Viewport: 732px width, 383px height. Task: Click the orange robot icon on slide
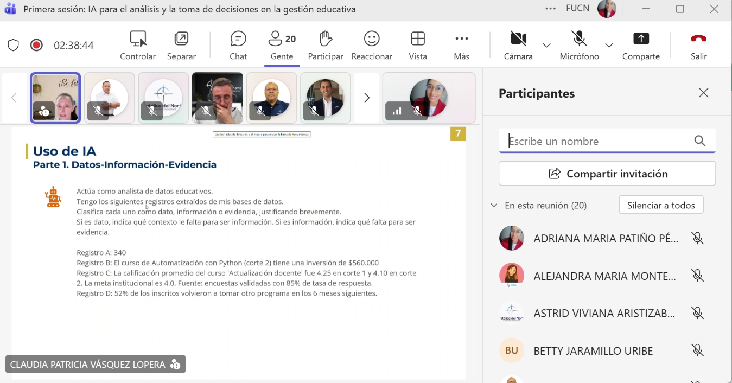click(53, 197)
